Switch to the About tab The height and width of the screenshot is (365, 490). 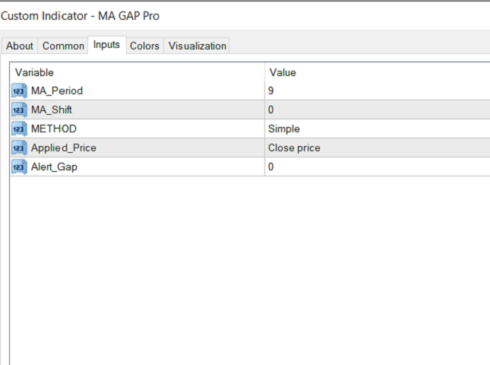20,46
